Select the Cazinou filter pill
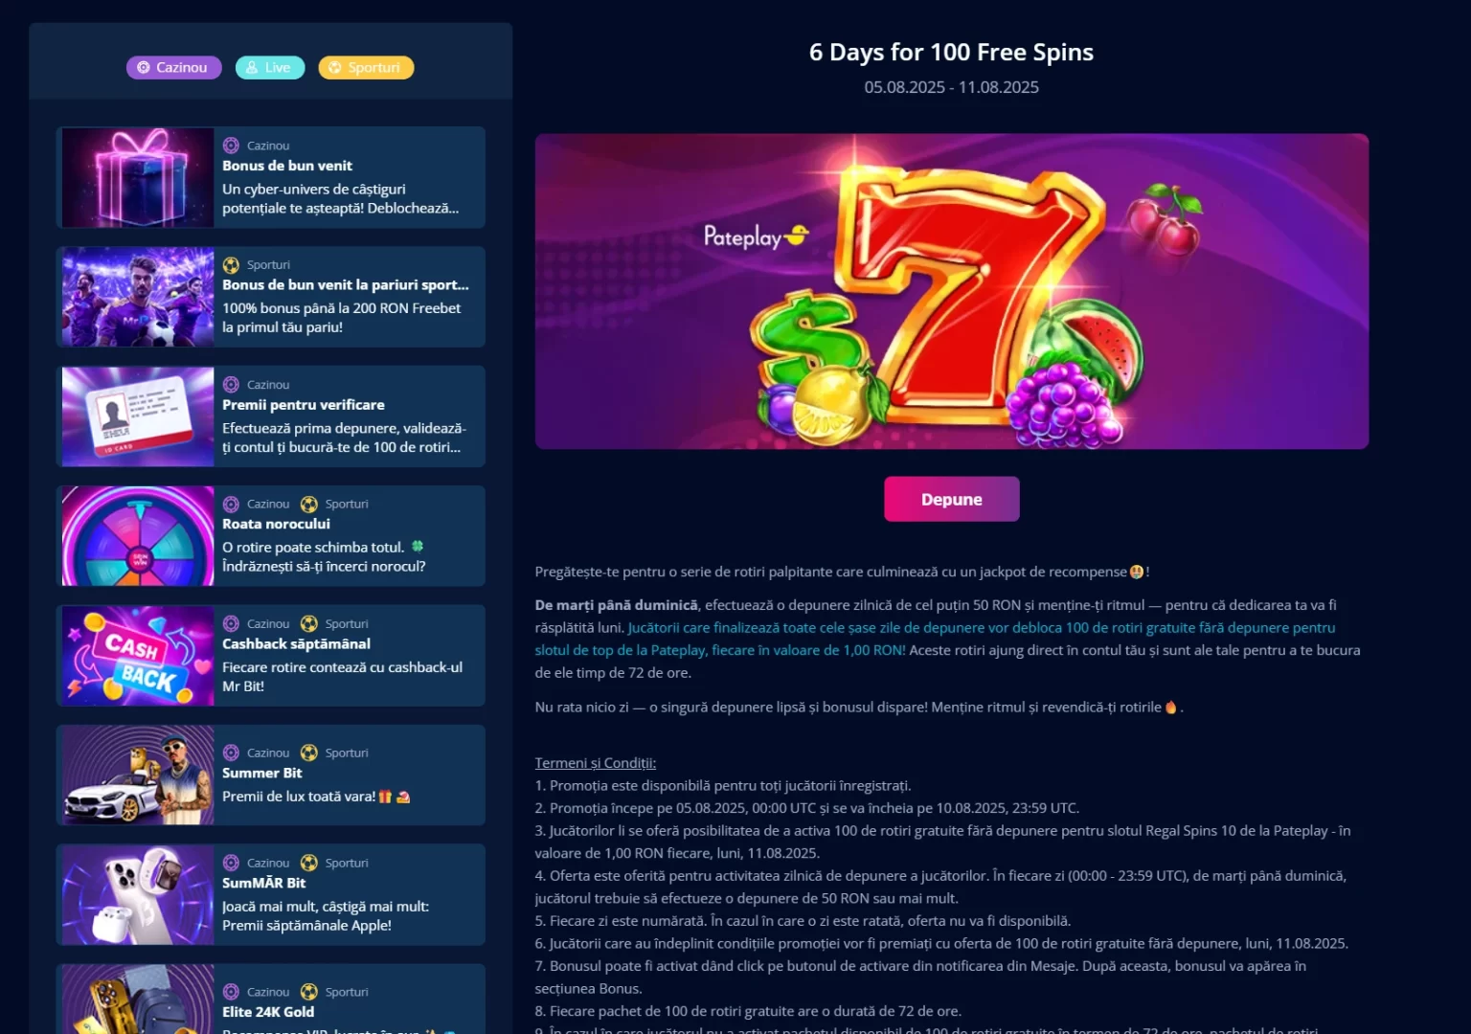 173,68
